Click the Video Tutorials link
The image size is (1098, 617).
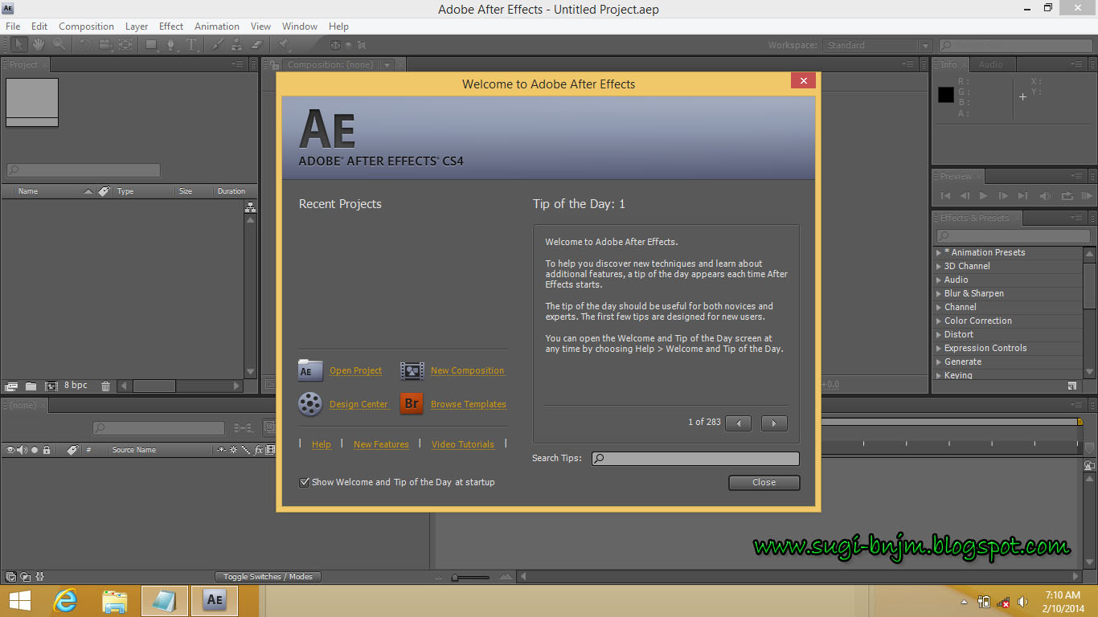tap(463, 444)
